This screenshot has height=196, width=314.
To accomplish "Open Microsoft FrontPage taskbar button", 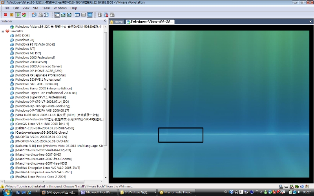I will [x=98, y=192].
